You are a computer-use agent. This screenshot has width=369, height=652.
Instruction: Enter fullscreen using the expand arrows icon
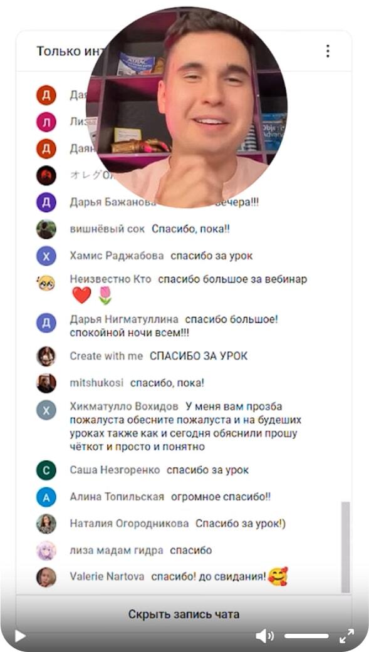346,636
